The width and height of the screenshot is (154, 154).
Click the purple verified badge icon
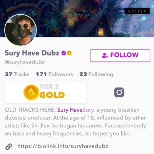(x=64, y=53)
